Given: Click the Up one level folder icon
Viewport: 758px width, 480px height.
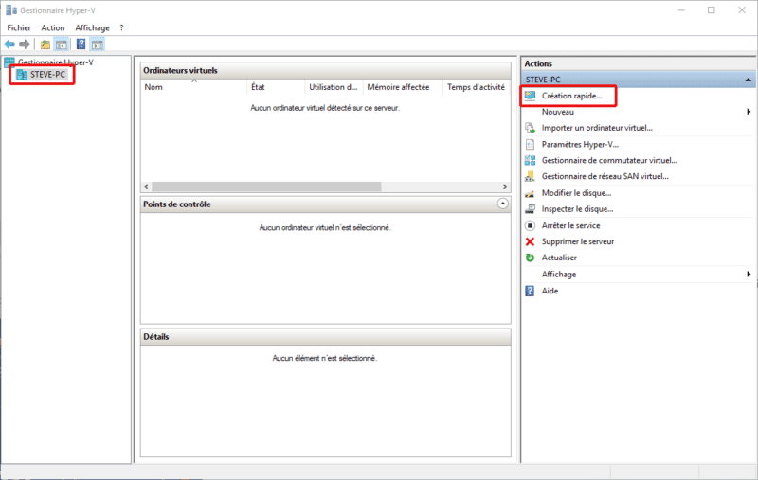Looking at the screenshot, I should click(45, 44).
